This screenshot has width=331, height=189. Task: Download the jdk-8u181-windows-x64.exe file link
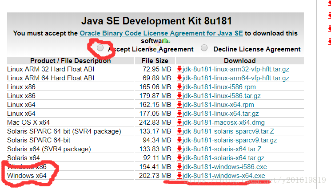tap(224, 176)
